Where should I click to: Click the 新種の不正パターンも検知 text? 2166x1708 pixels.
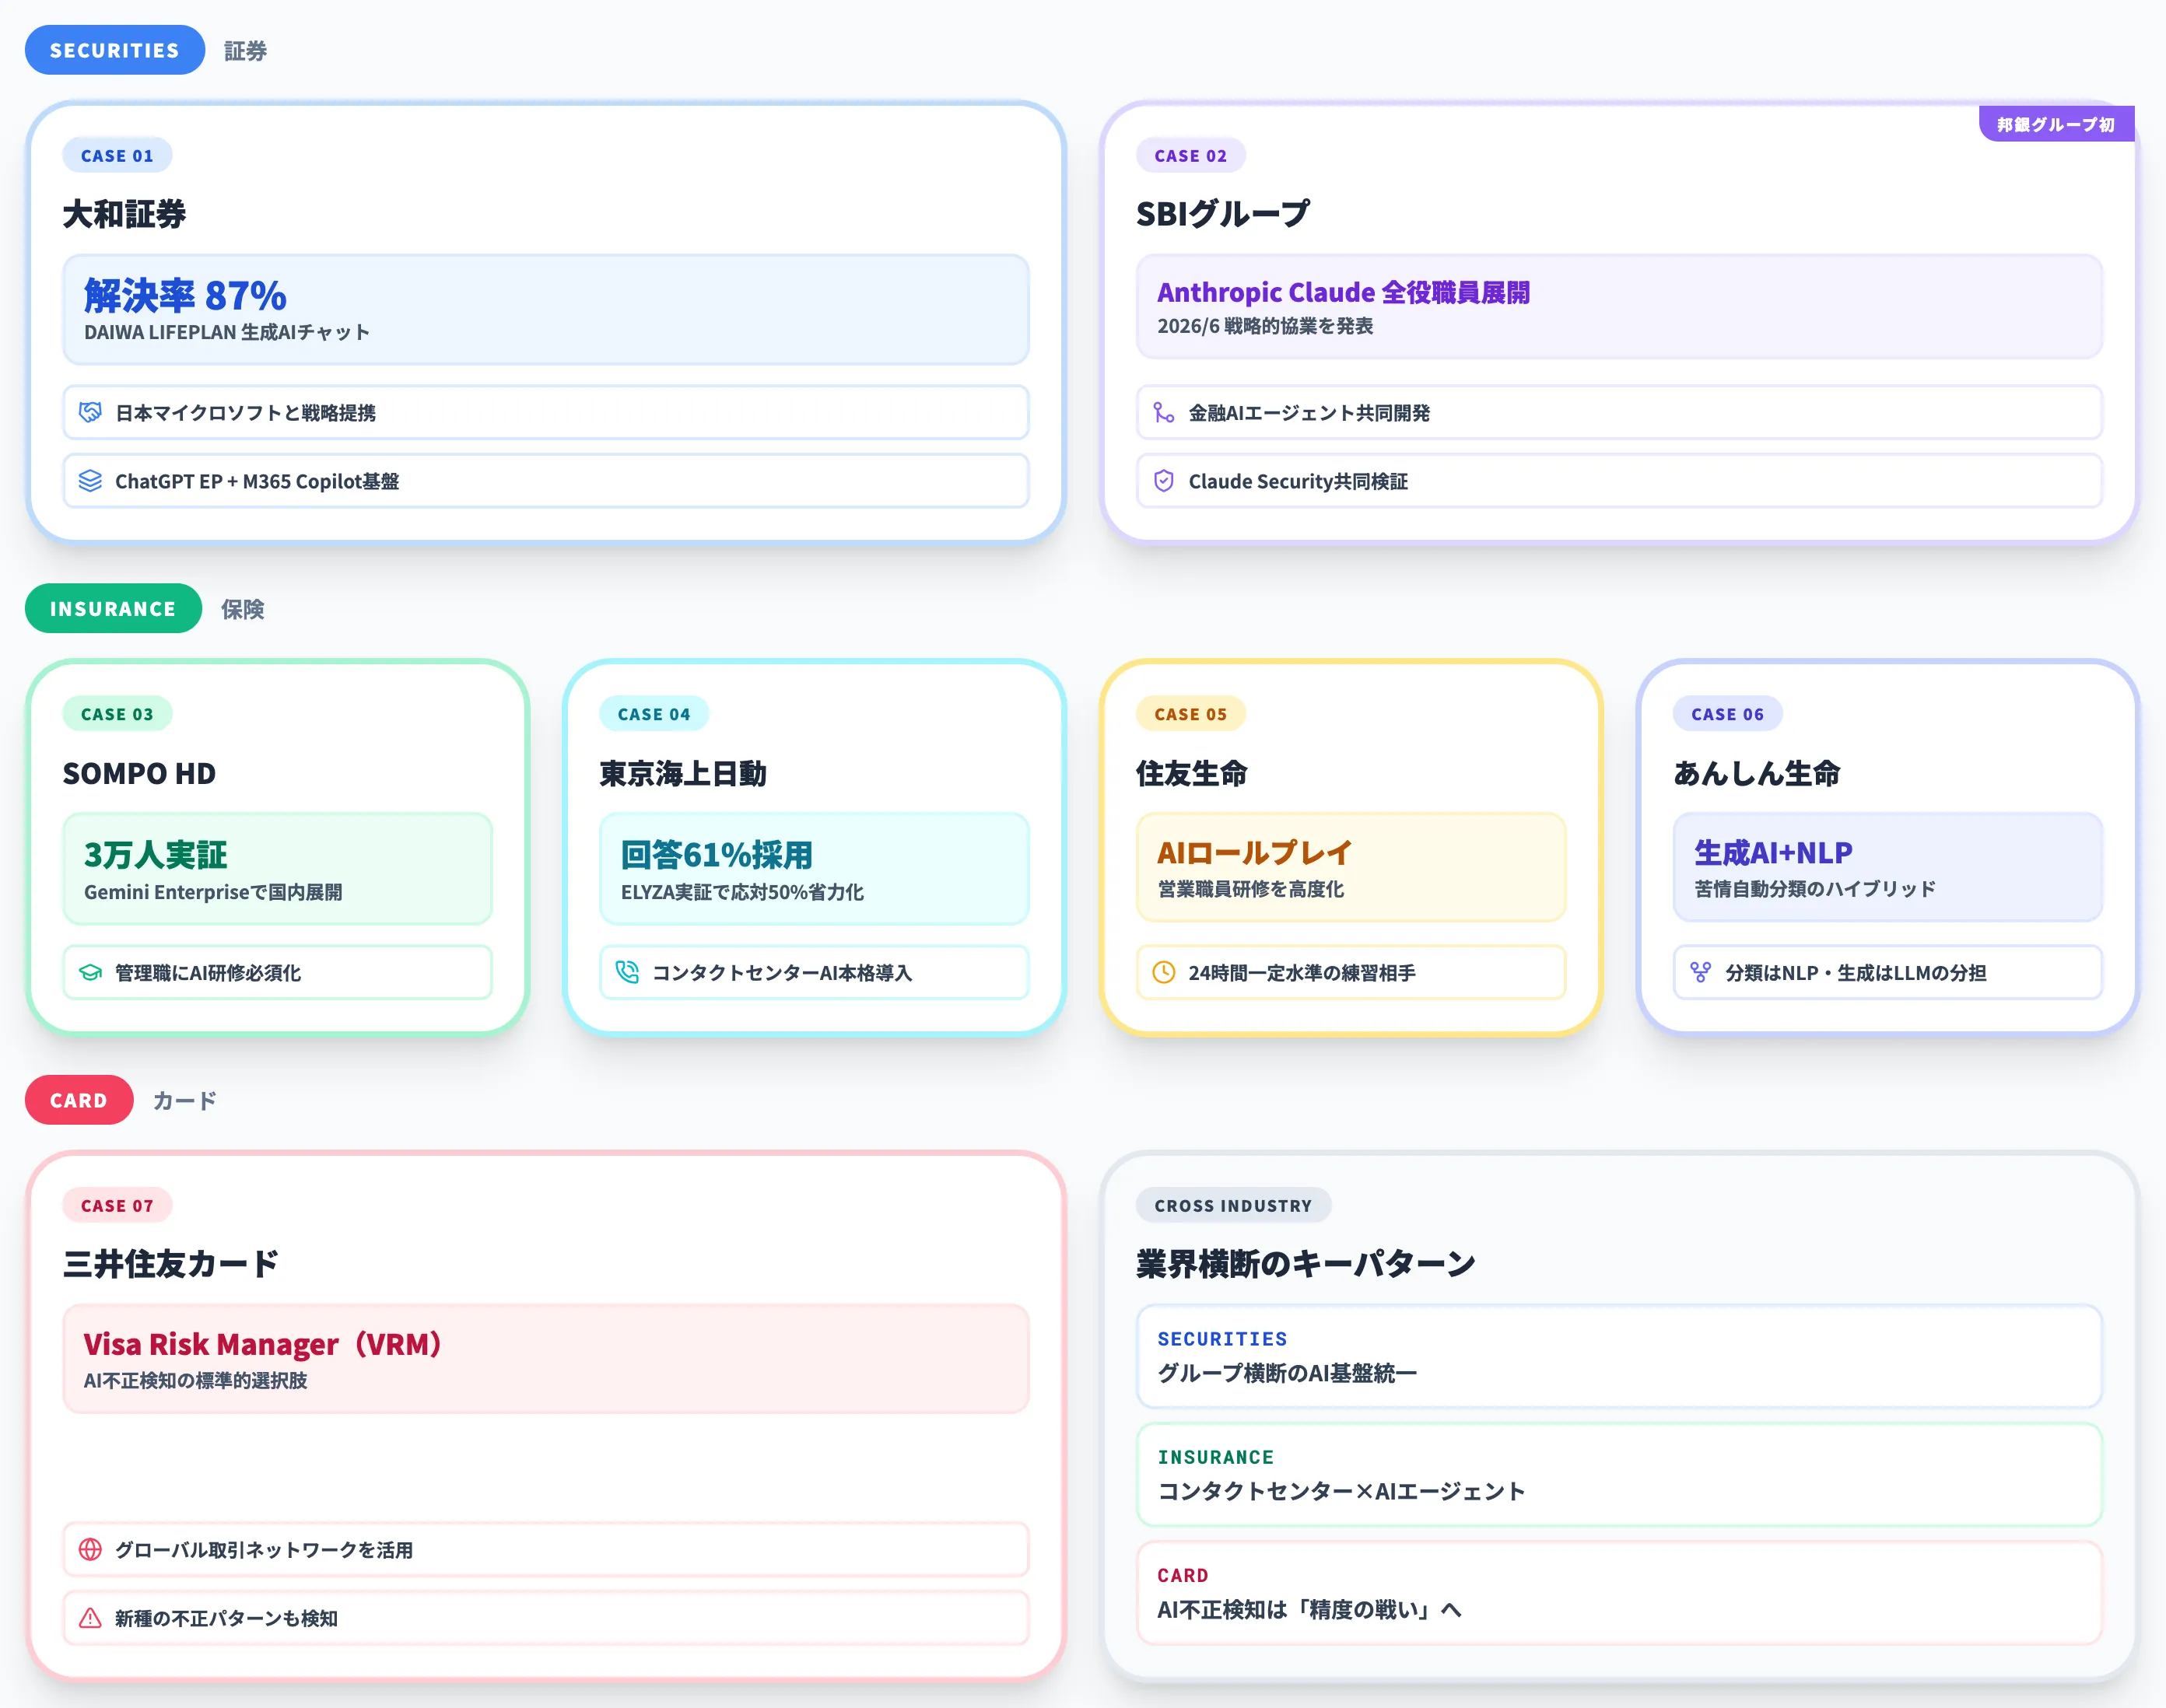(227, 1619)
